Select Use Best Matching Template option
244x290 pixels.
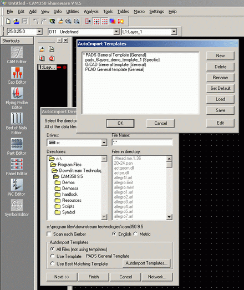[x=52, y=263]
